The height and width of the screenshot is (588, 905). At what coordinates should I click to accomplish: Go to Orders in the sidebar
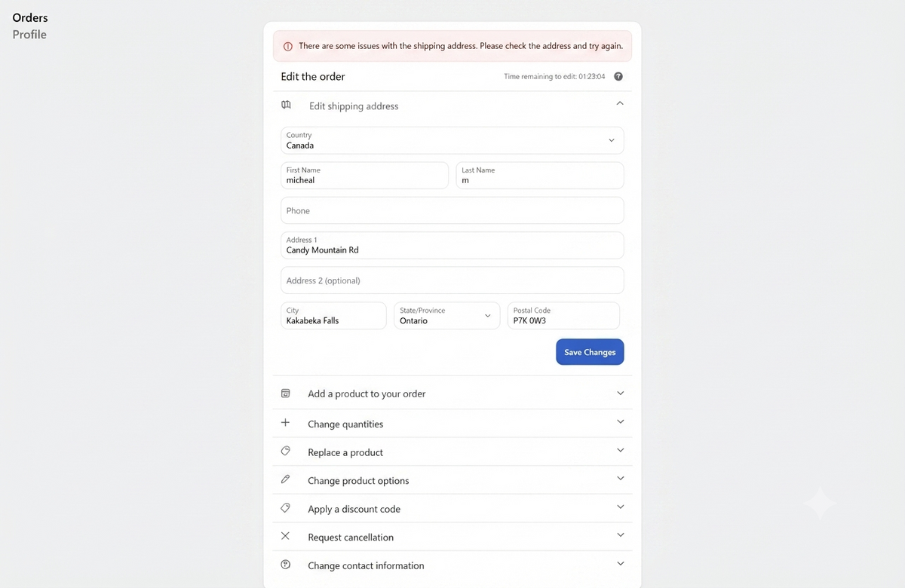click(x=30, y=17)
